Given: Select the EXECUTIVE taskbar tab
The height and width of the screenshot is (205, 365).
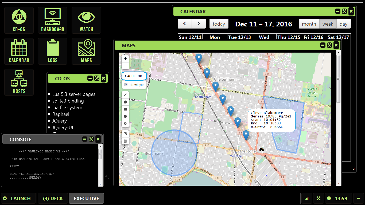Looking at the screenshot, I should tap(86, 198).
